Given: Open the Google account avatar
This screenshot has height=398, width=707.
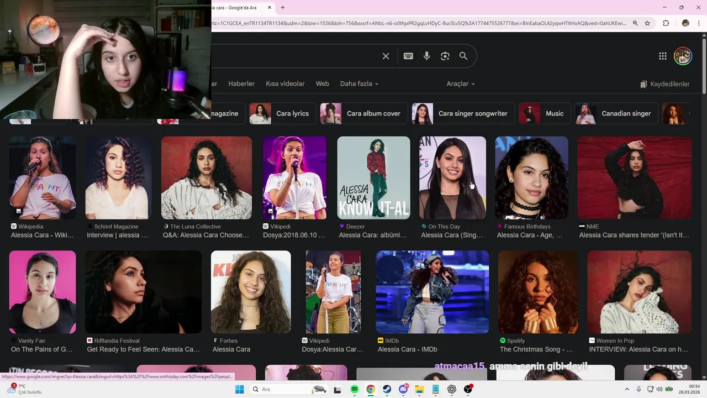Looking at the screenshot, I should (683, 56).
